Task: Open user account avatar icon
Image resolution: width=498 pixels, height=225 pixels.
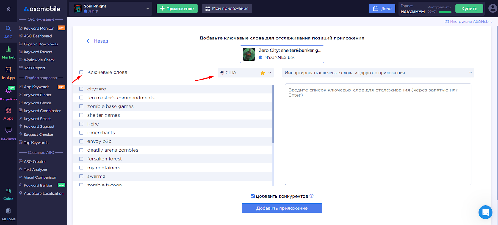Action: click(493, 8)
